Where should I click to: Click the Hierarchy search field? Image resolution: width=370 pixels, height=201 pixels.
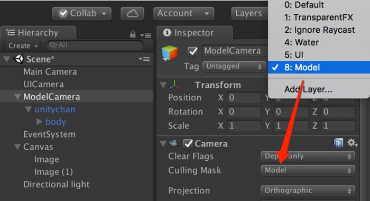point(95,45)
